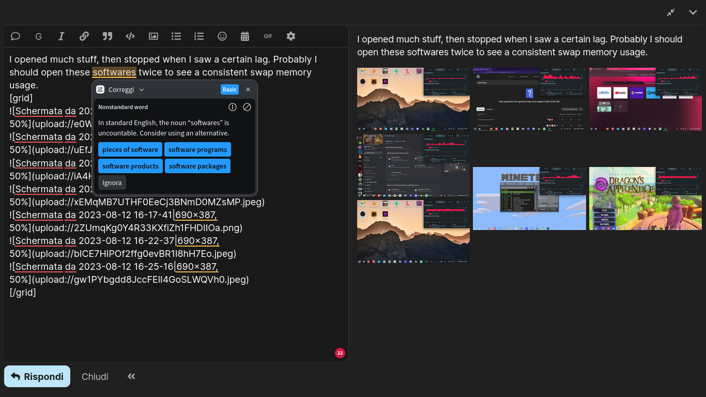706x397 pixels.
Task: Open the composer options gear menu
Action: click(291, 36)
